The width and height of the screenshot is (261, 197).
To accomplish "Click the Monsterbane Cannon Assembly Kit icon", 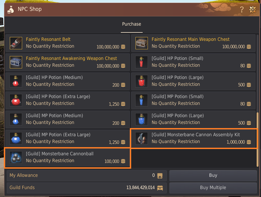I will pyautogui.click(x=142, y=138).
